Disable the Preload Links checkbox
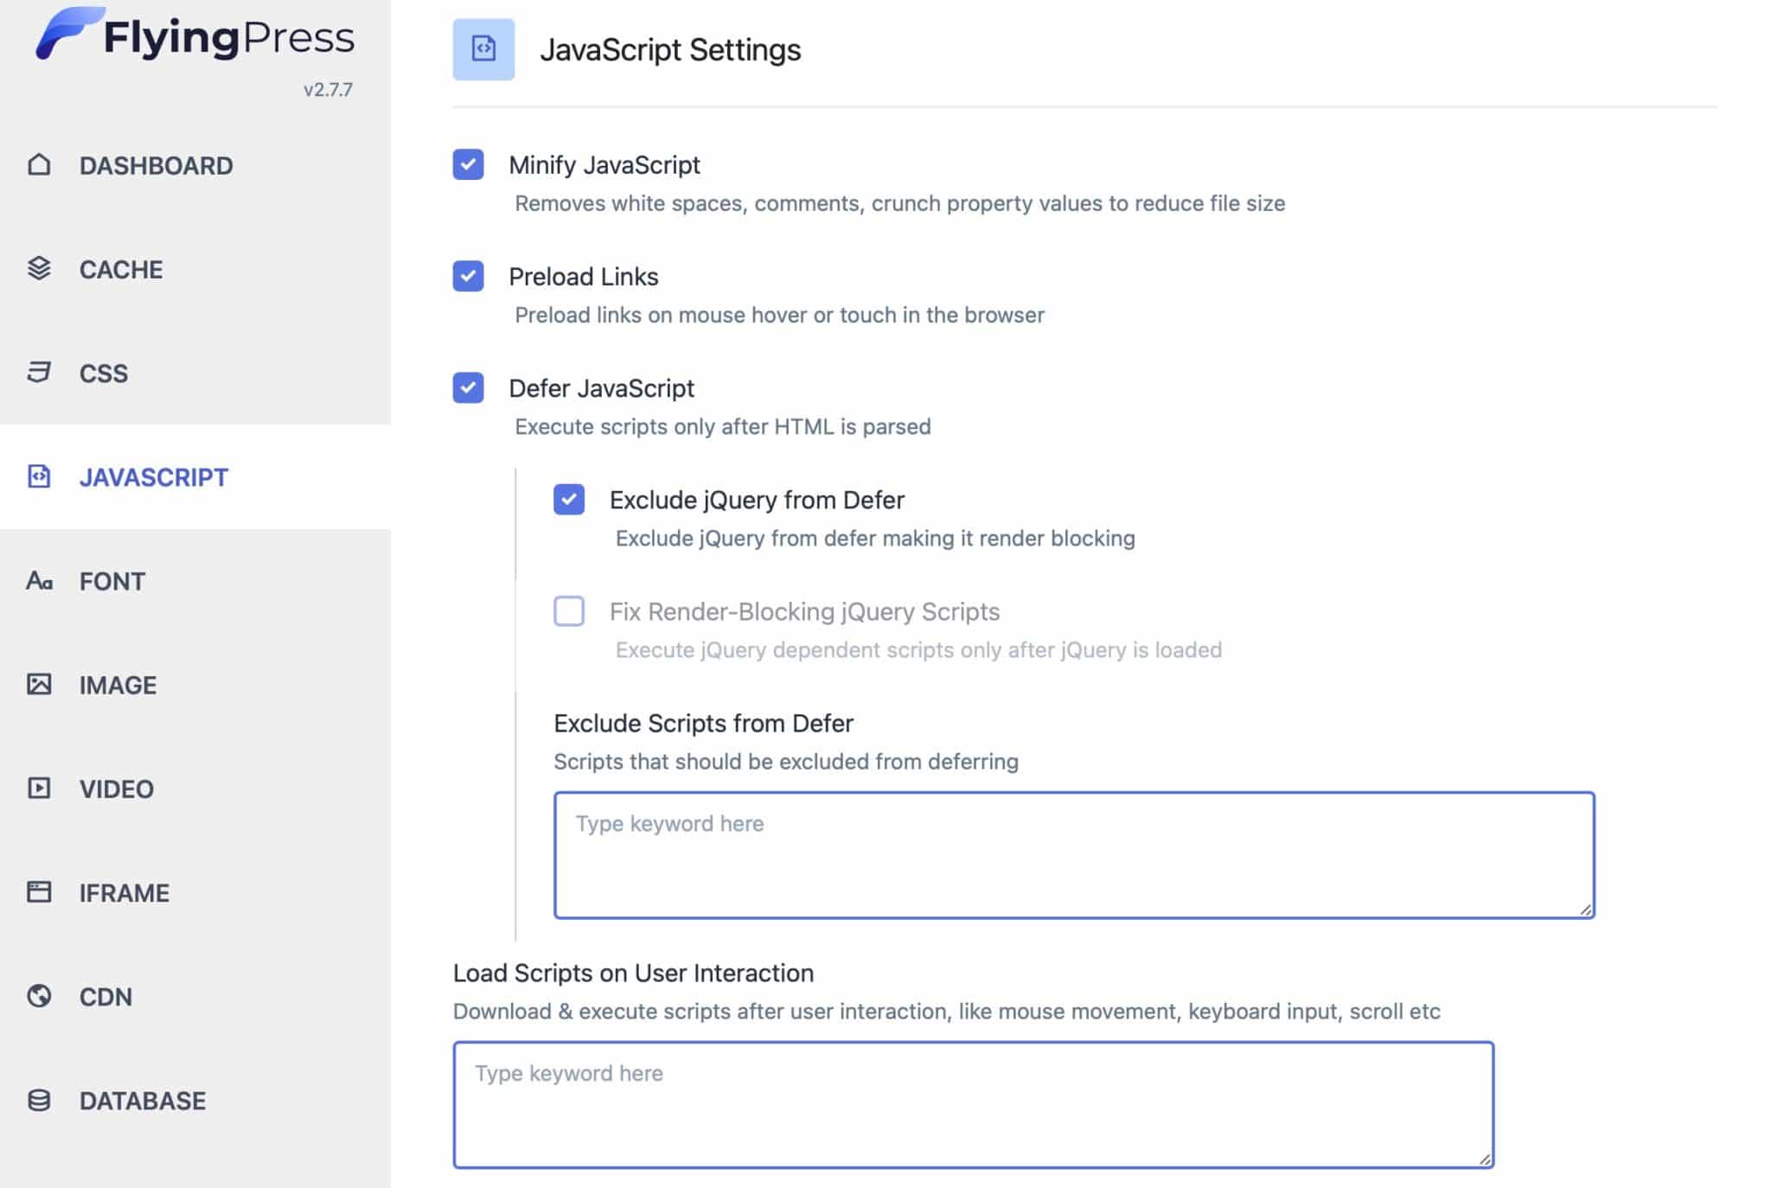The width and height of the screenshot is (1771, 1188). pyautogui.click(x=468, y=276)
